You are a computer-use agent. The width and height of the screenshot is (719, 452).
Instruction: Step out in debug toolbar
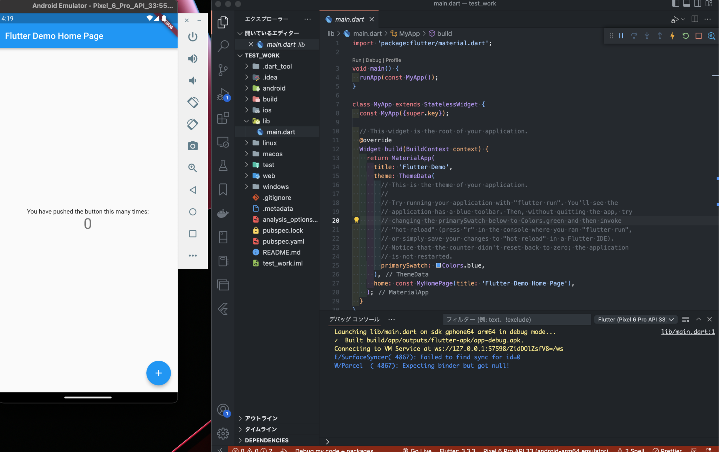pos(660,36)
